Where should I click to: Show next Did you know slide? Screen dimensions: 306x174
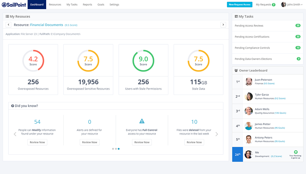tap(216, 134)
